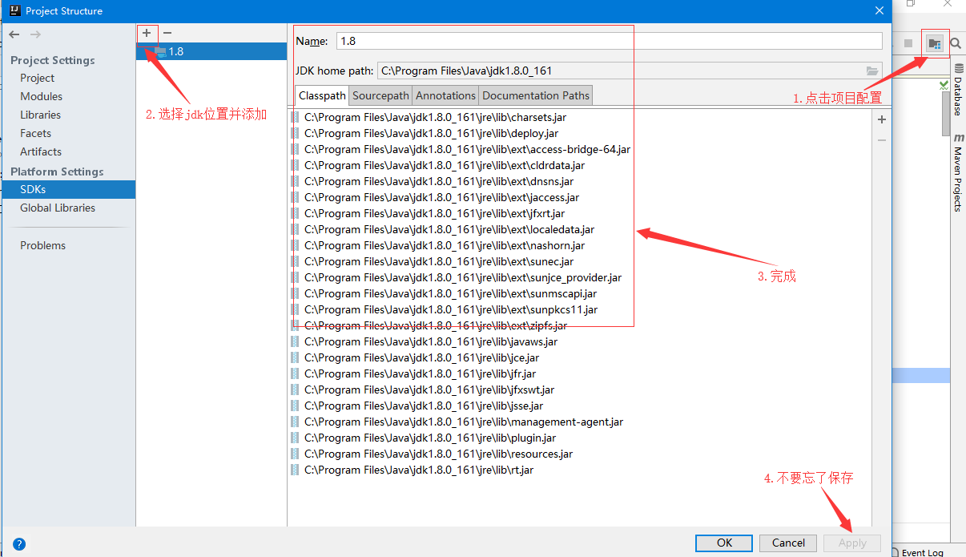Remove classpath entry with minus icon

[x=882, y=139]
